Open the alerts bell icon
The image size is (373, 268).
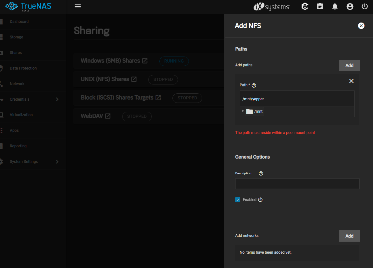click(335, 6)
